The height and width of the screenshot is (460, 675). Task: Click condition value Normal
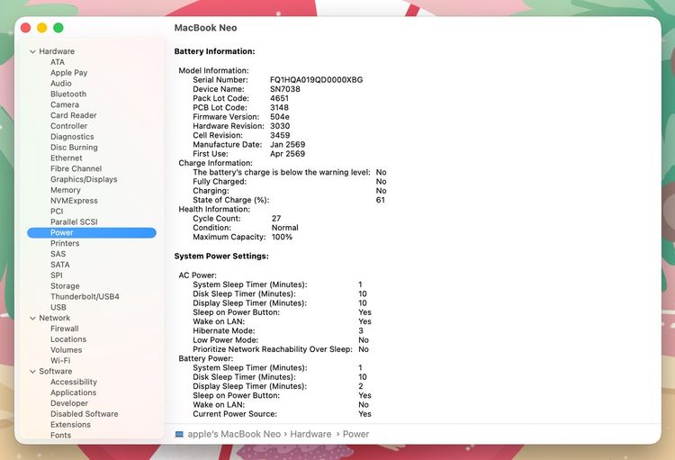285,228
